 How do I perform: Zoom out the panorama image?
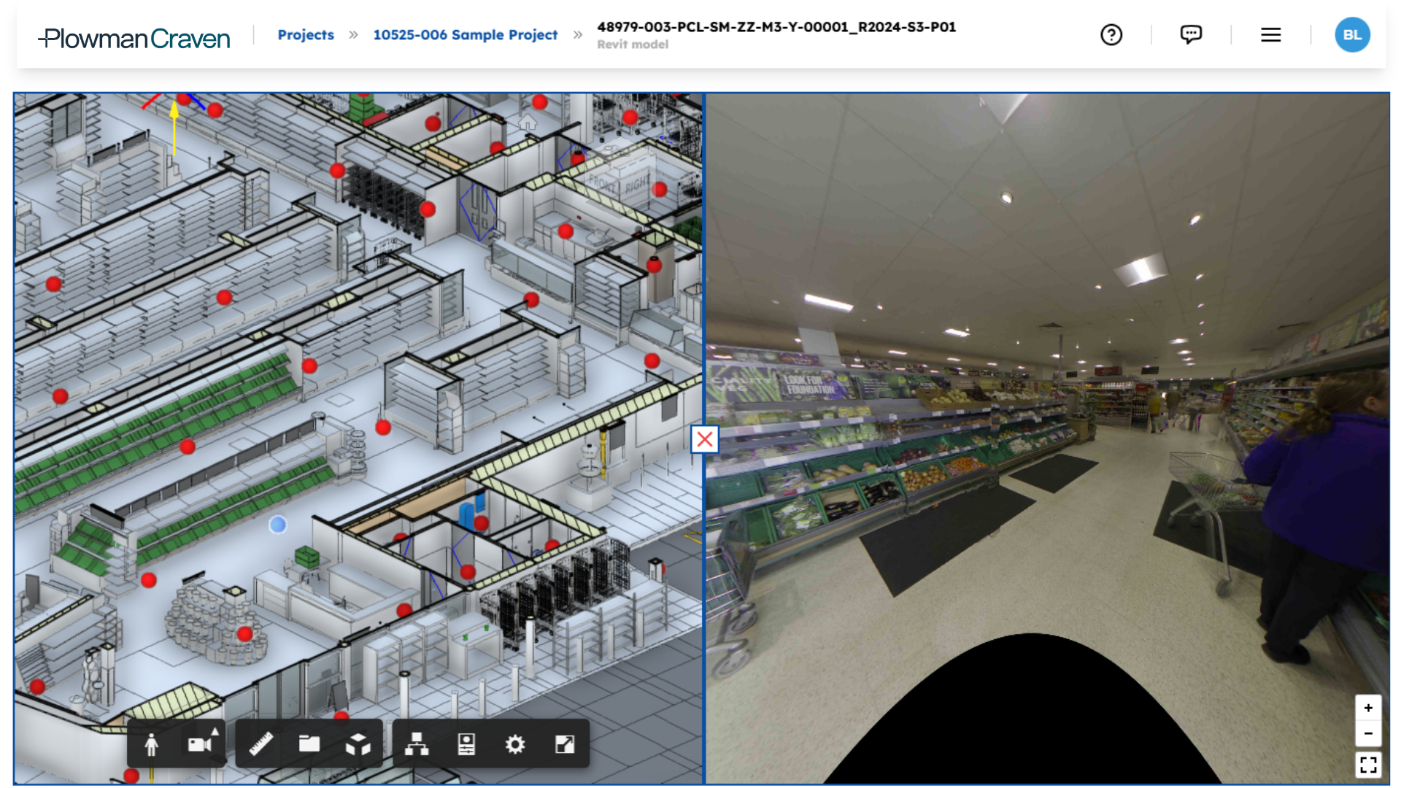coord(1368,733)
